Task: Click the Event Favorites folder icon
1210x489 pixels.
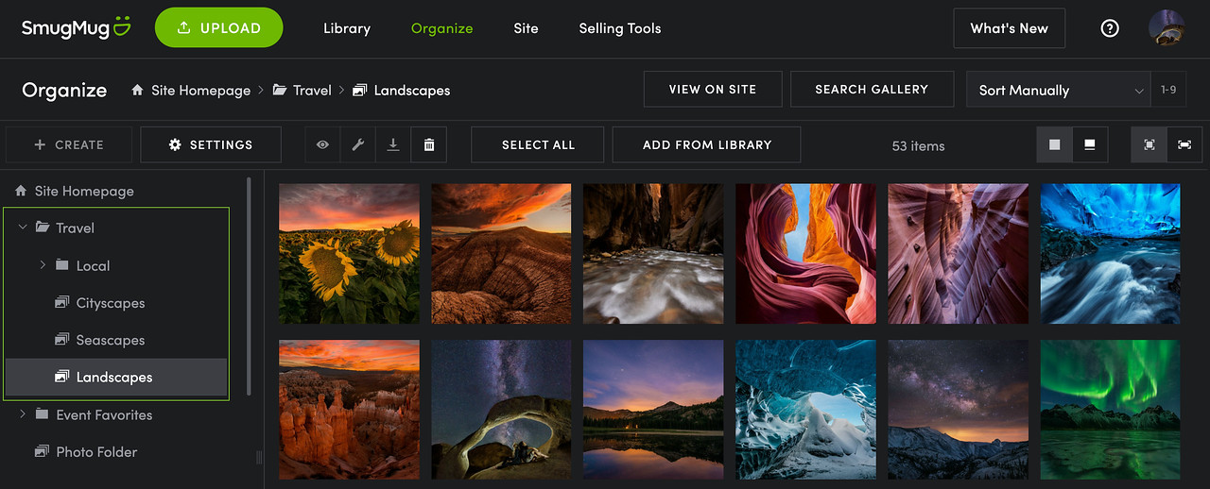Action: click(42, 414)
